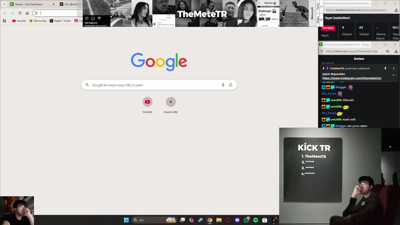Click lilixjggk username in ask ya message

[341, 126]
